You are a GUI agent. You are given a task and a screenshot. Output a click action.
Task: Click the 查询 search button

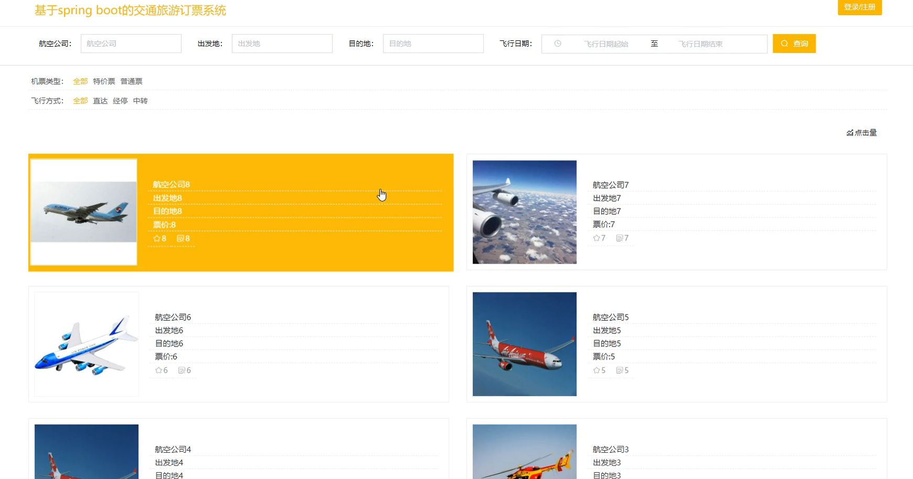pyautogui.click(x=794, y=43)
